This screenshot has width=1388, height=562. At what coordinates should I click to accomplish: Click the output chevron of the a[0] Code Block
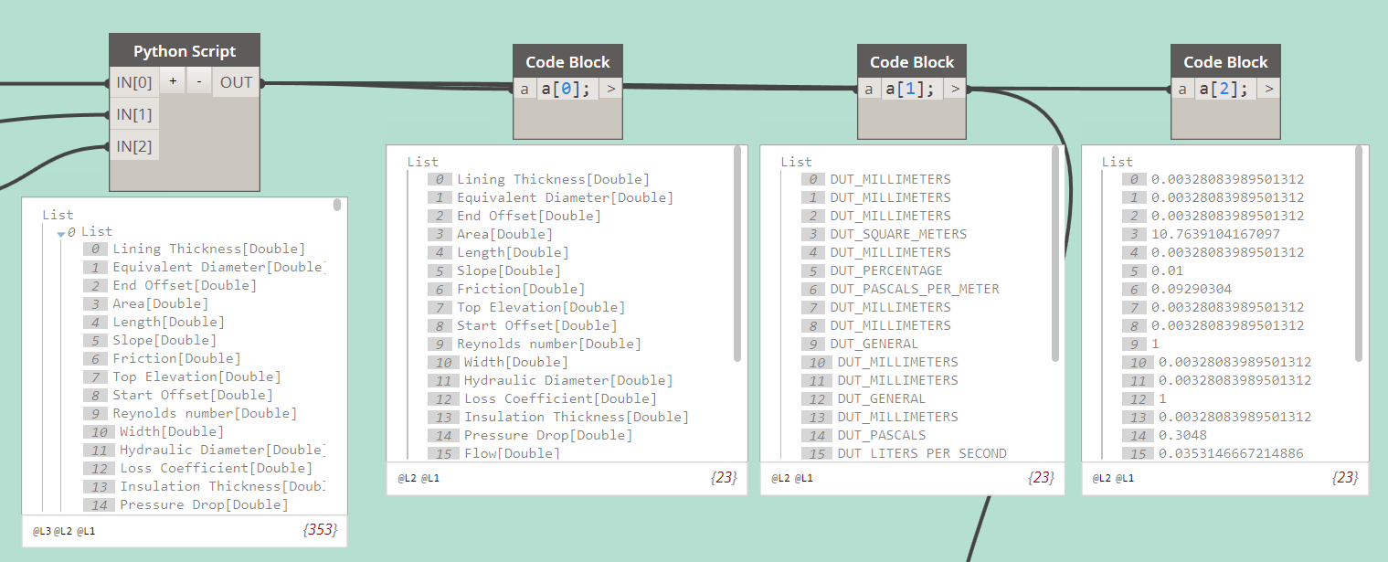click(x=609, y=88)
